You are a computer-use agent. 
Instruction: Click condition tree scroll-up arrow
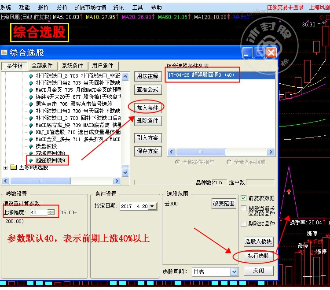(x=125, y=76)
